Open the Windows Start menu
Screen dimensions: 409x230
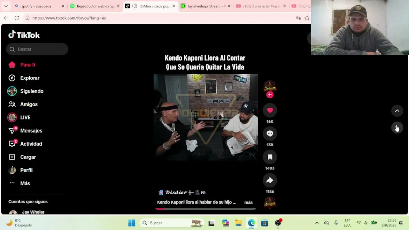coord(131,223)
